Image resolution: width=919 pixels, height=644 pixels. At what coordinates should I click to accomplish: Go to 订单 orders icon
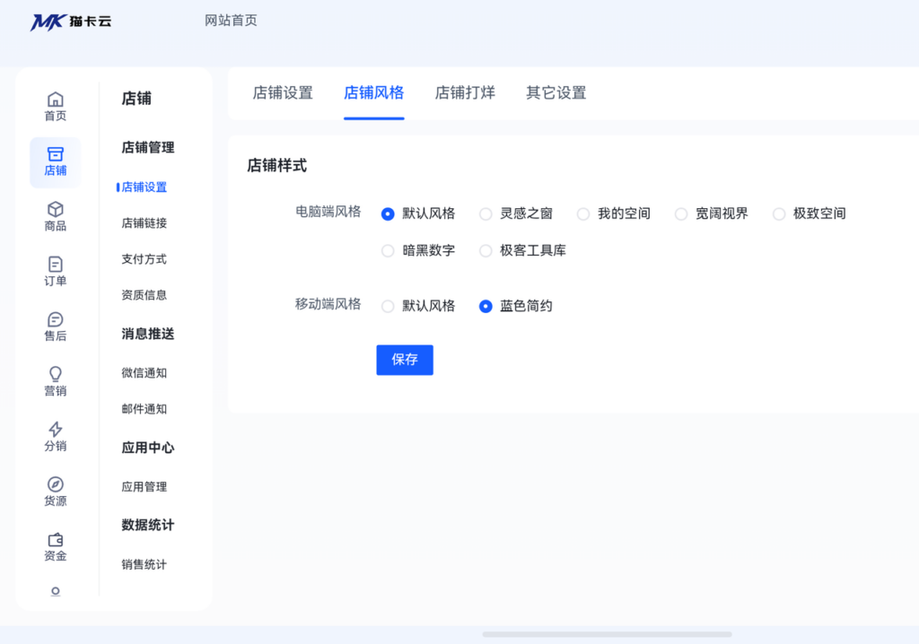coord(55,272)
